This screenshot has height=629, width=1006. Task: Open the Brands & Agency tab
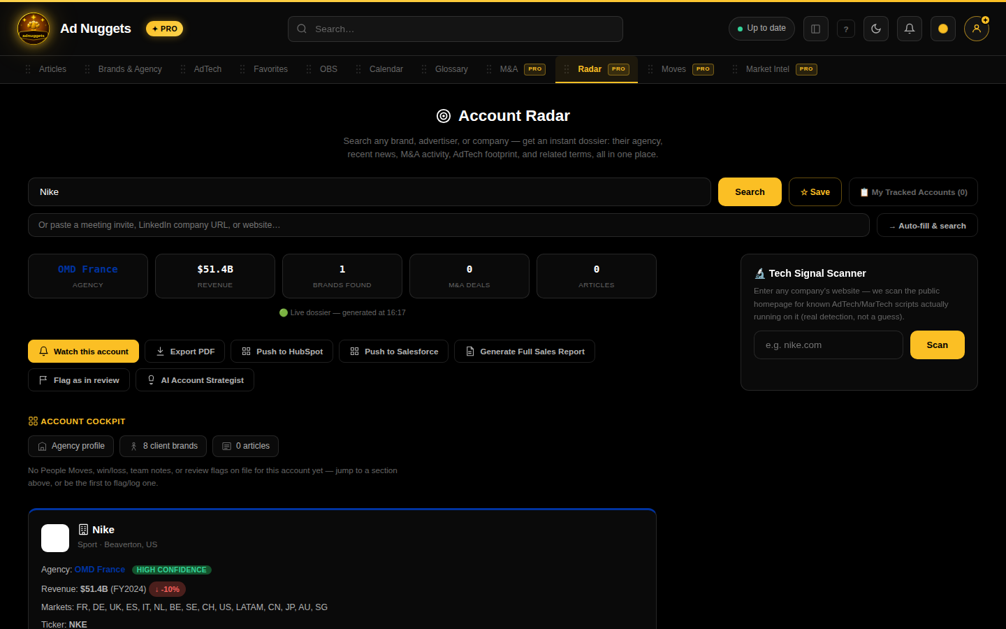click(x=130, y=69)
